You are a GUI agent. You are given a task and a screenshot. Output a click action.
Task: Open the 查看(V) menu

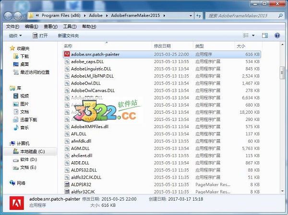pos(50,26)
